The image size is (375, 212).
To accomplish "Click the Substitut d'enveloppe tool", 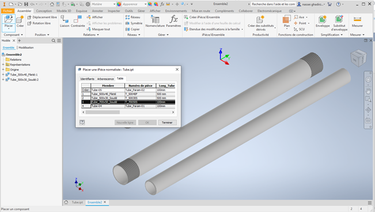I will 339,22.
